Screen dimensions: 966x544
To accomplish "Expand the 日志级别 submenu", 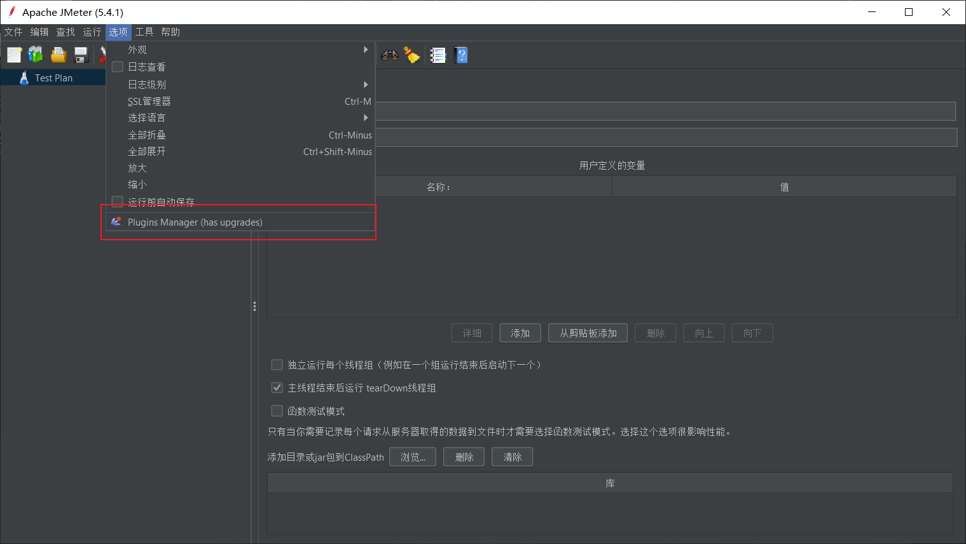I will (240, 85).
